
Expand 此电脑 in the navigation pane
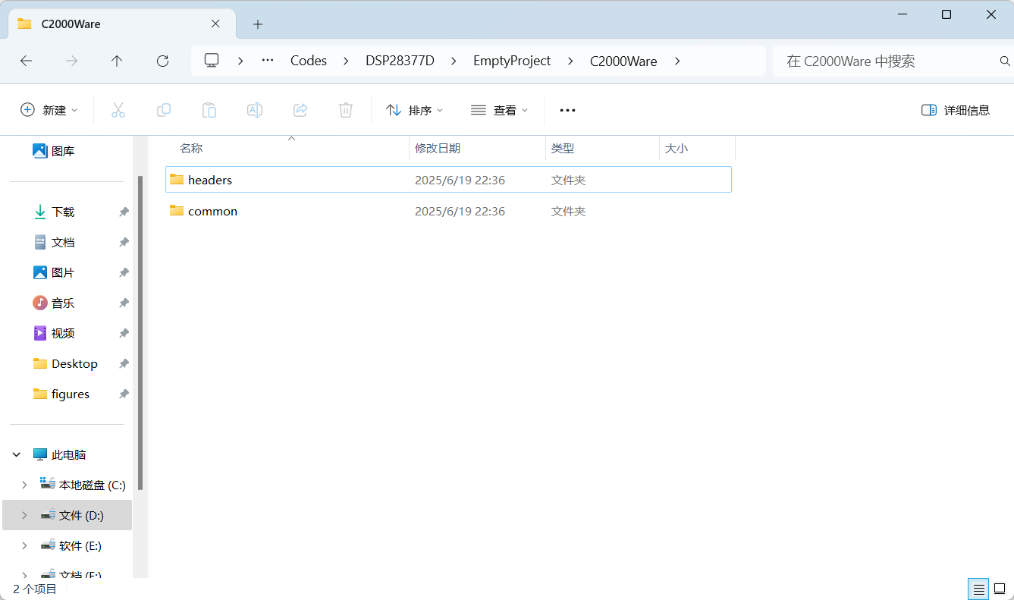point(16,454)
